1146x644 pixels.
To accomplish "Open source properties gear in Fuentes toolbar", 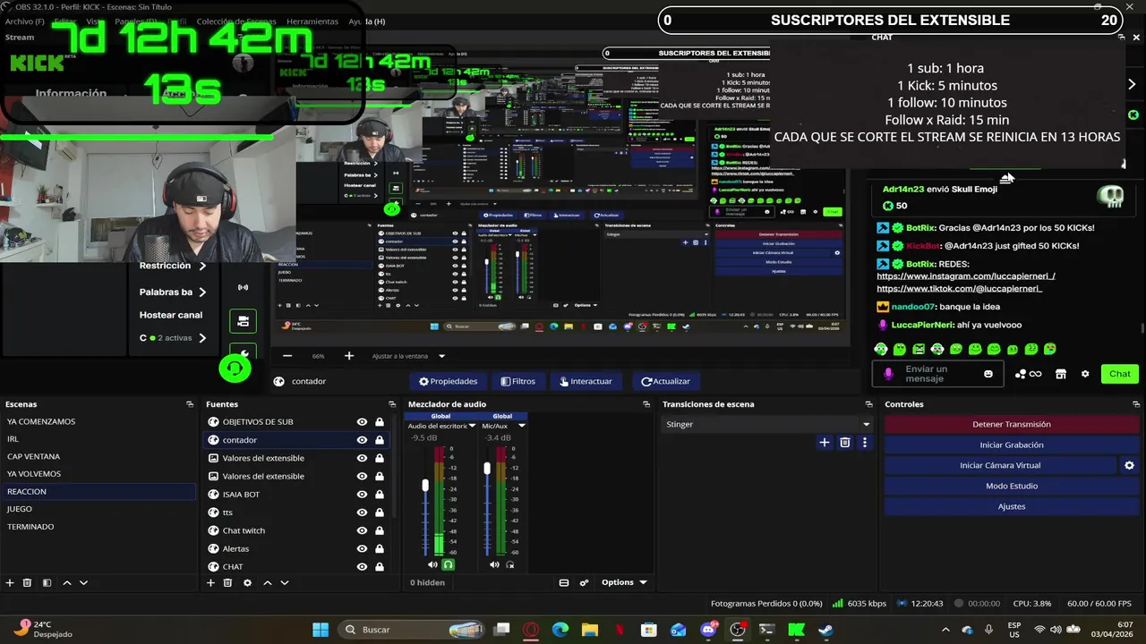I will 247,582.
